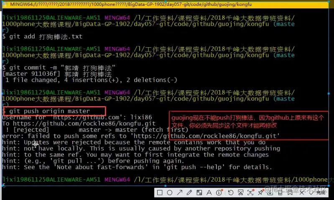334x200 pixels.
Task: Click prompt line ending with '/1000phone'
Action: pos(165,179)
